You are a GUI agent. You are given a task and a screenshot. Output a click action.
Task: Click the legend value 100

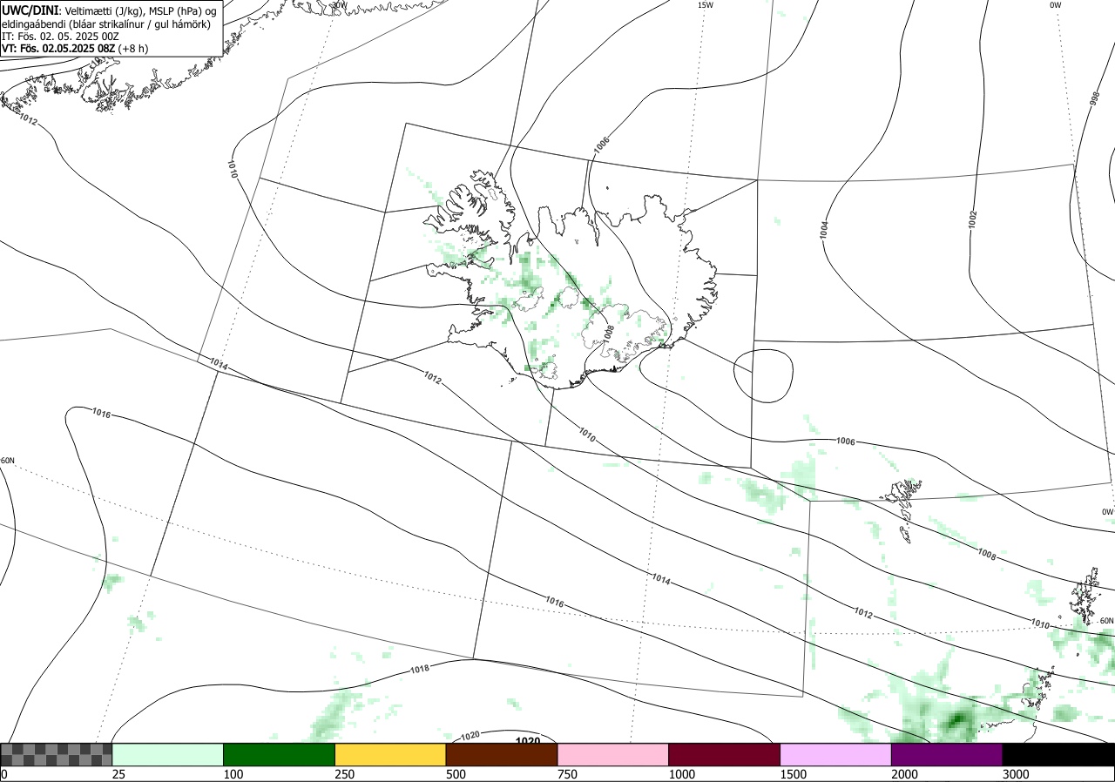click(x=233, y=774)
